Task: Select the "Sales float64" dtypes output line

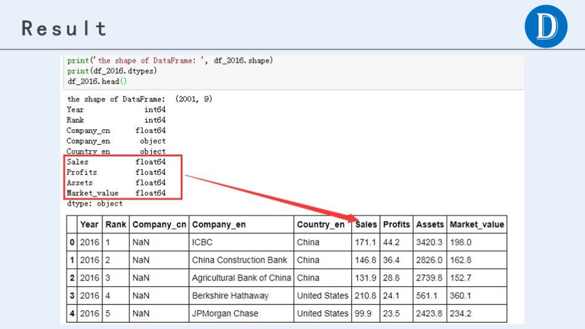Action: click(116, 162)
